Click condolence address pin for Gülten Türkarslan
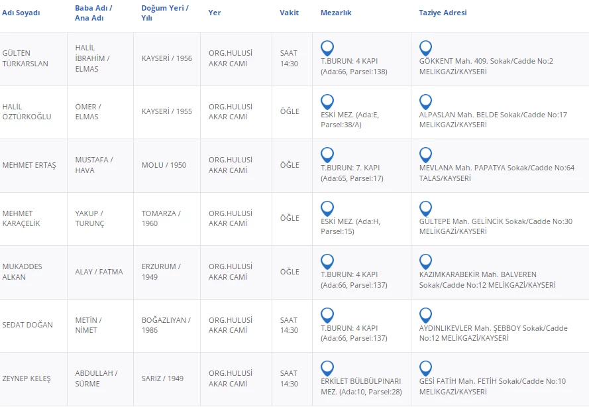Screen dimensions: 589x407 425,48
